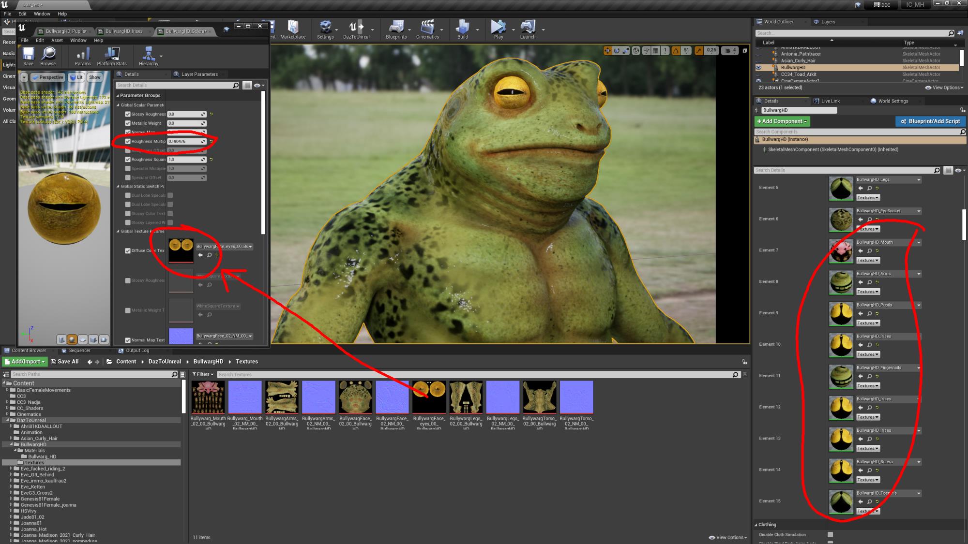
Task: Uncheck Roughness Multiplier parameter
Action: [x=128, y=141]
